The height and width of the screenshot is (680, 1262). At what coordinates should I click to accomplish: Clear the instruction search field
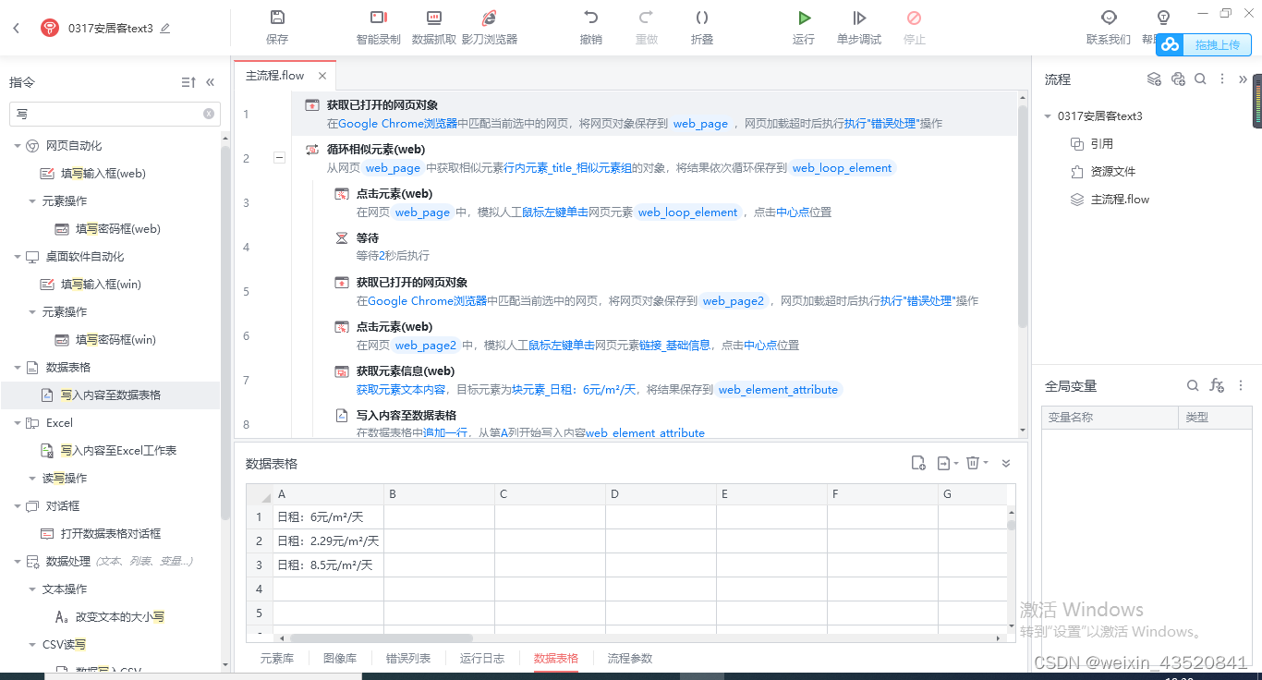(209, 114)
